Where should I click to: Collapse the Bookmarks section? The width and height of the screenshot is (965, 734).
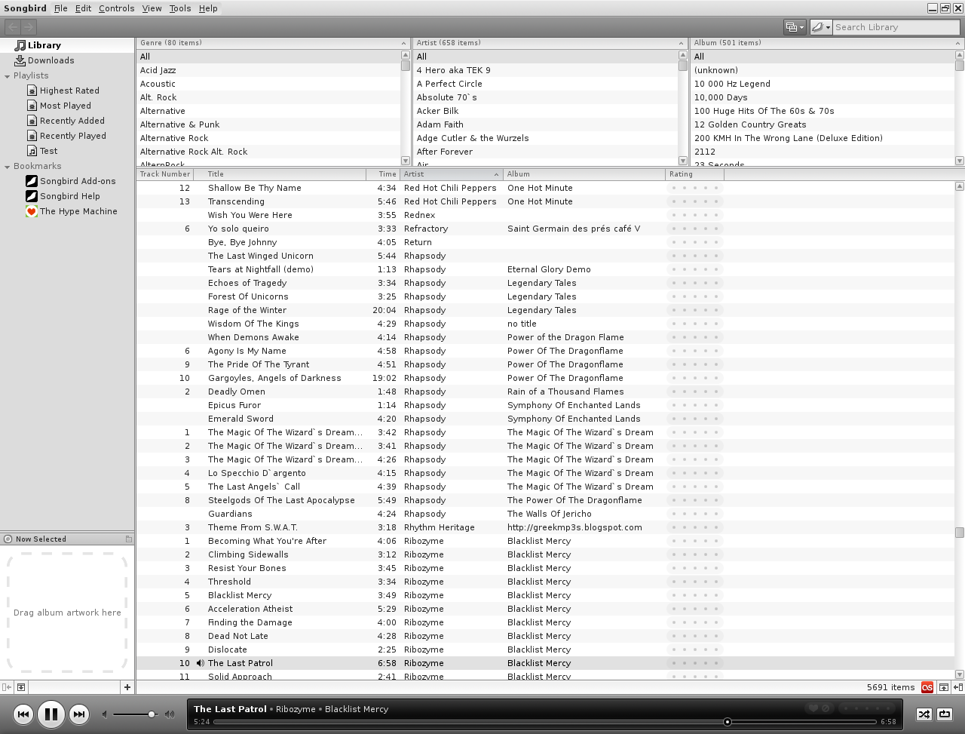point(8,167)
